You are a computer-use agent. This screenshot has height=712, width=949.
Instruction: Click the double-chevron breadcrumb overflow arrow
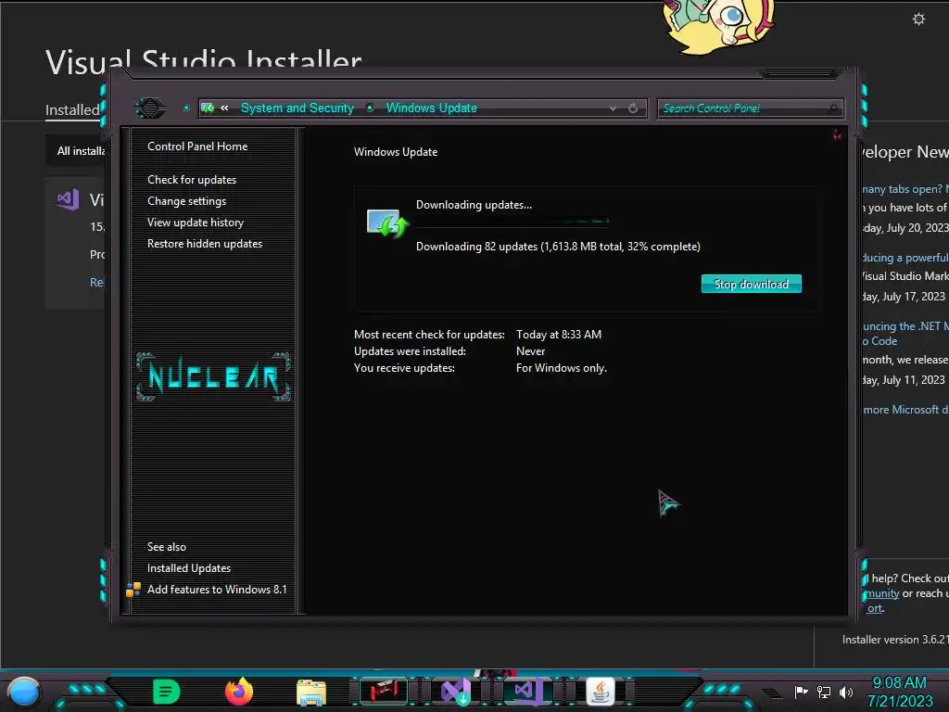tap(224, 108)
